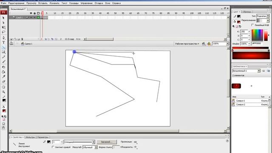Viewport: 272px width, 153px height.
Task: Open the Масштаб Обычный dropdown
Action: pyautogui.click(x=96, y=147)
